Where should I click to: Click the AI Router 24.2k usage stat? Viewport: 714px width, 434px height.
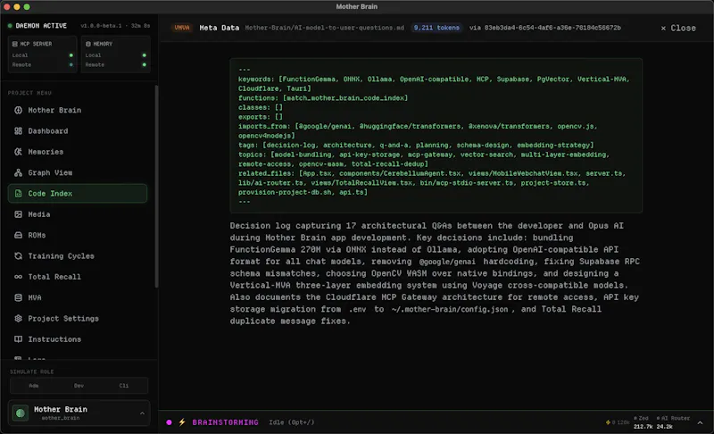pos(673,422)
